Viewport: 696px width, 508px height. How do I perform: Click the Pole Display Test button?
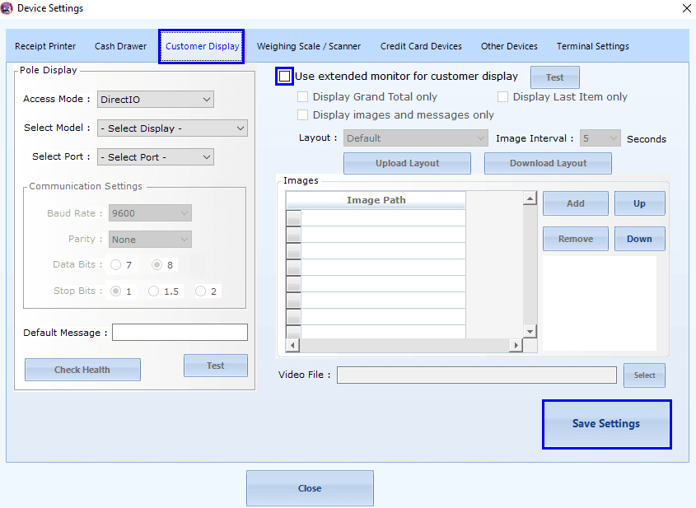pyautogui.click(x=216, y=366)
